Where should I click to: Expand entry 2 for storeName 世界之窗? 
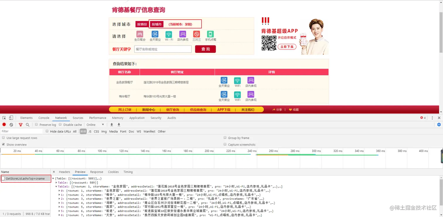click(x=59, y=199)
